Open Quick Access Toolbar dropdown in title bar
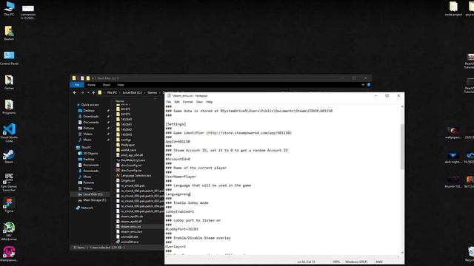The height and width of the screenshot is (266, 474). 93,78
